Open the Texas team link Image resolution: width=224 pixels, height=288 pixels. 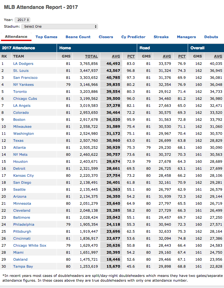pyautogui.click(x=18, y=141)
